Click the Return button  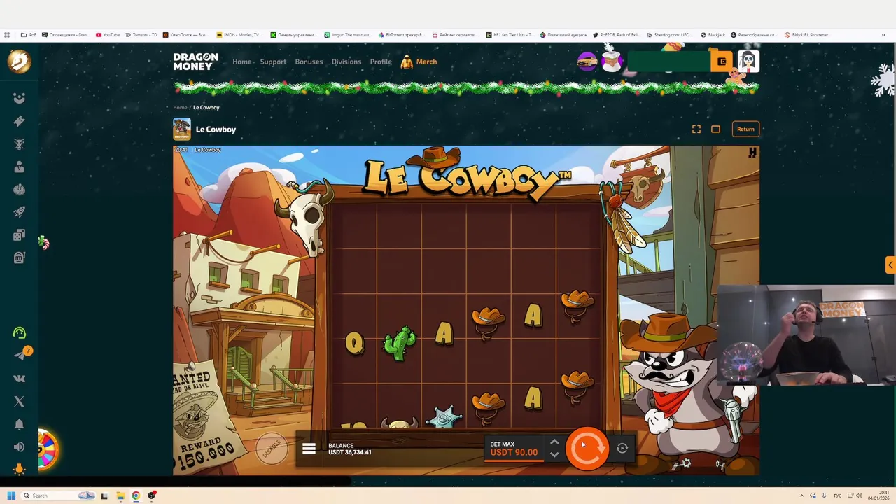(745, 129)
